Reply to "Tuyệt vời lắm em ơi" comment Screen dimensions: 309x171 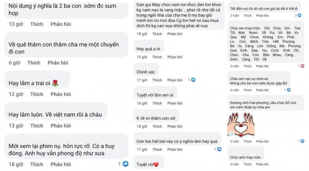click(x=175, y=103)
